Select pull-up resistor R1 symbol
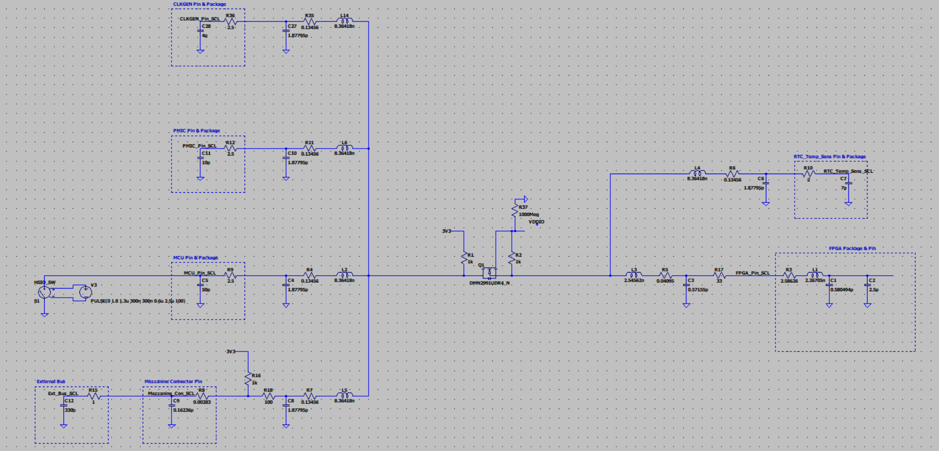This screenshot has height=451, width=939. coord(464,258)
